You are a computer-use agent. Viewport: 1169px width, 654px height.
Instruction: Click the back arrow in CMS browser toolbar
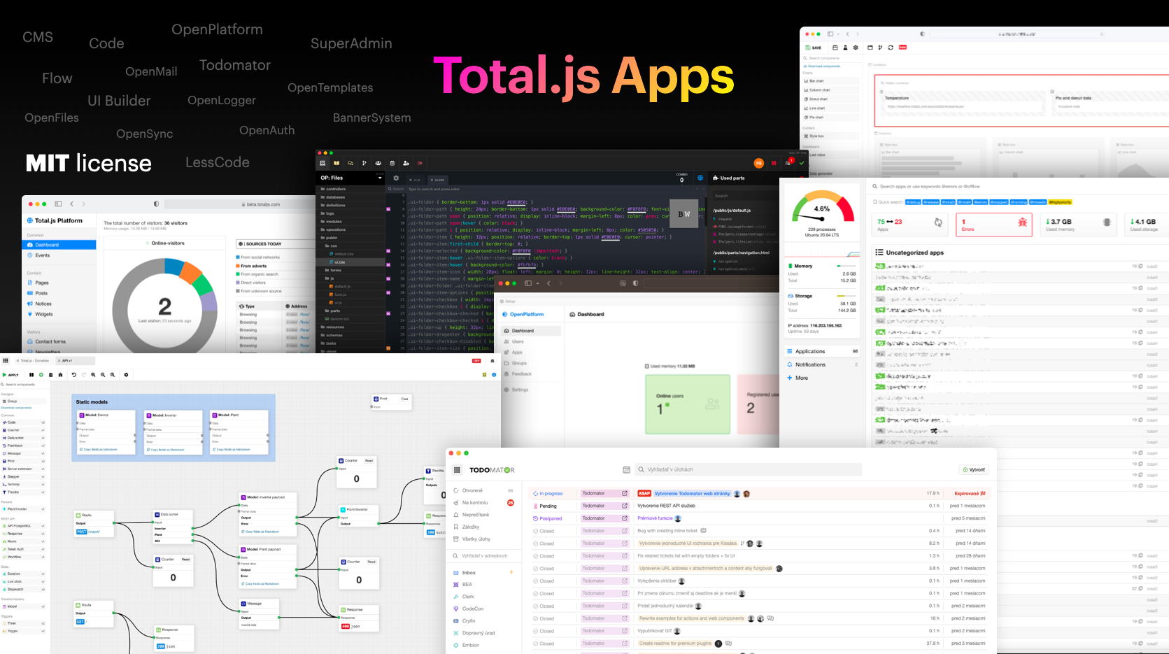71,204
